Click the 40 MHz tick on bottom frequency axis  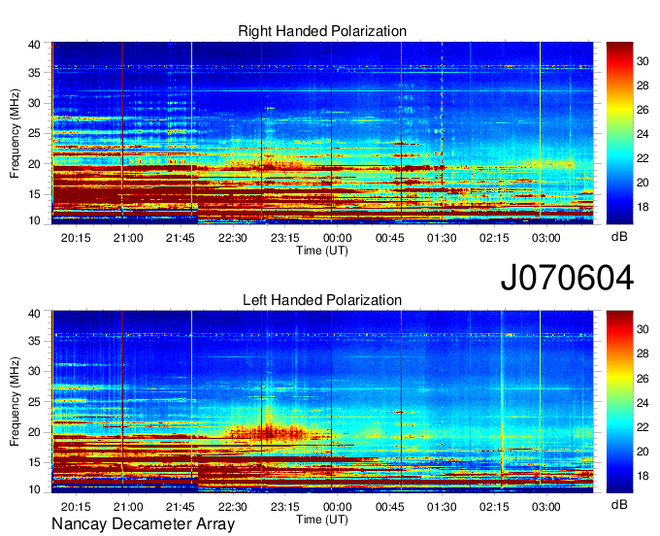34,314
